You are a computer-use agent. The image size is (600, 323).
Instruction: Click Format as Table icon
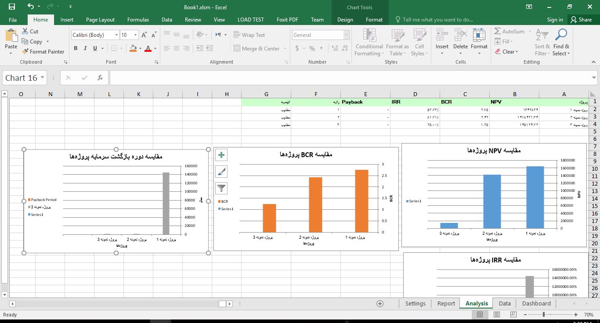coord(398,36)
